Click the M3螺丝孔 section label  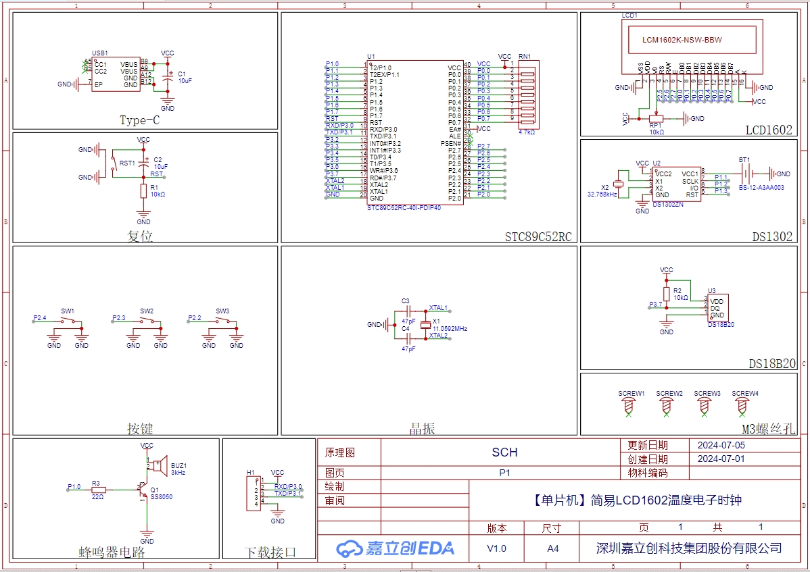coord(768,429)
